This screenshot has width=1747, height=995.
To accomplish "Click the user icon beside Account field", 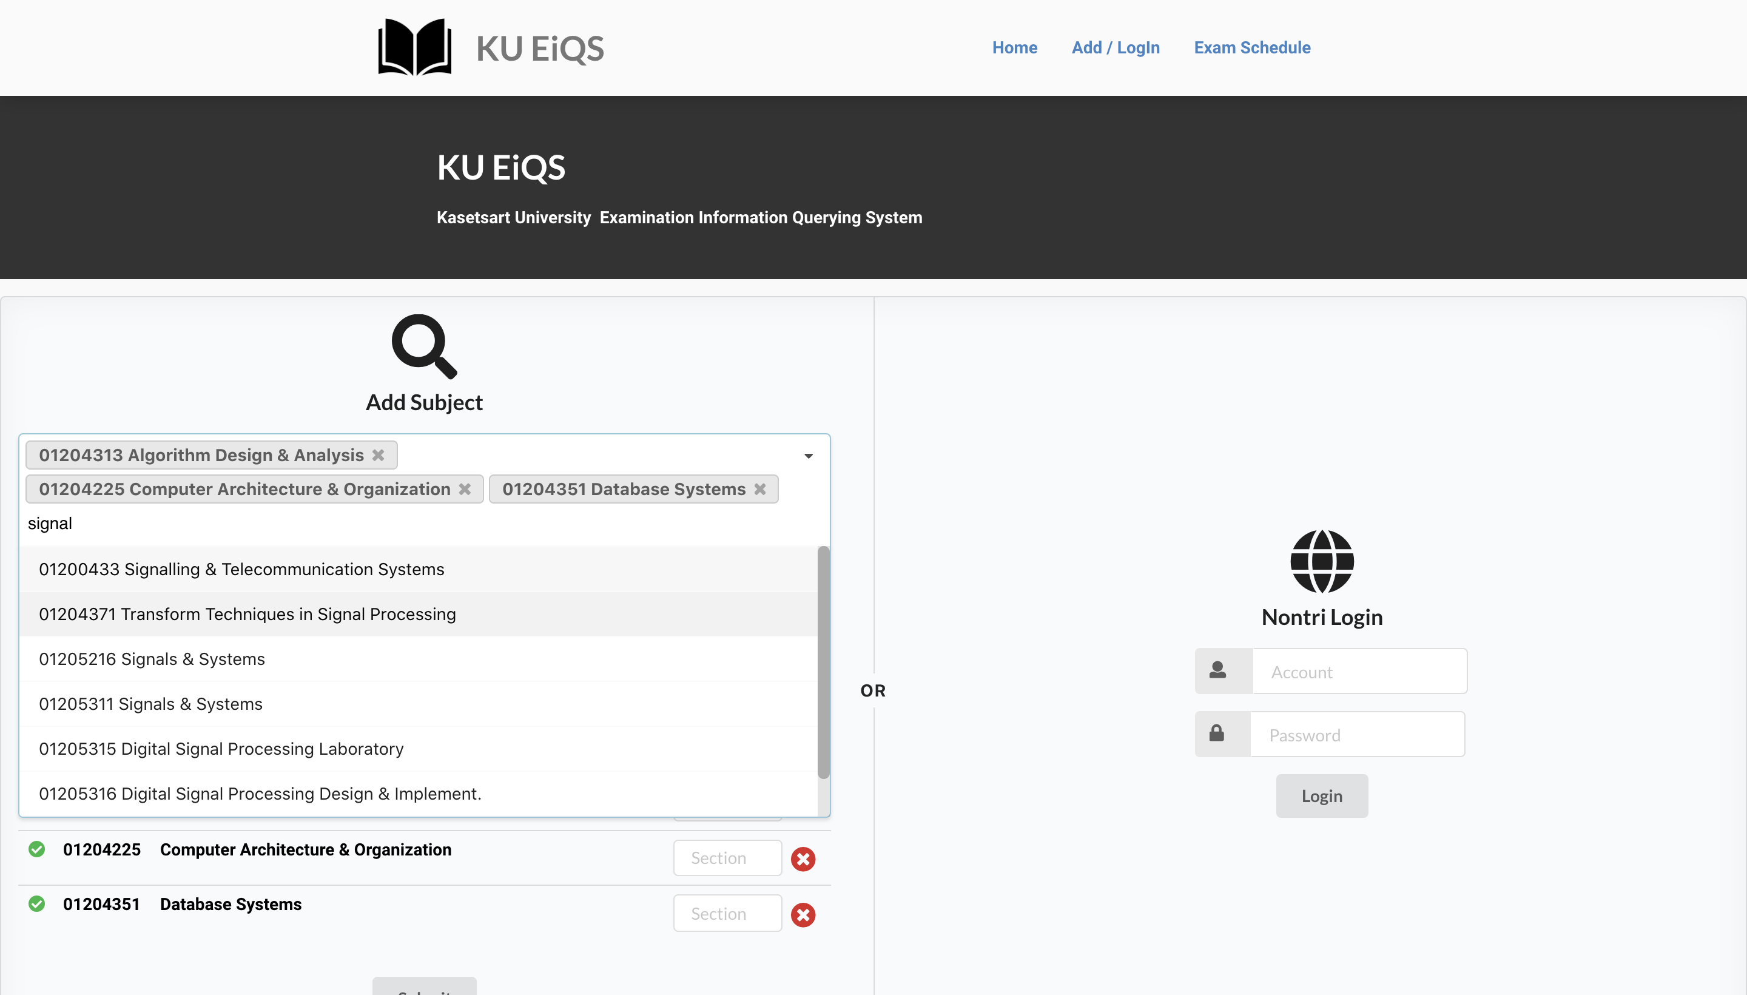I will [x=1217, y=670].
